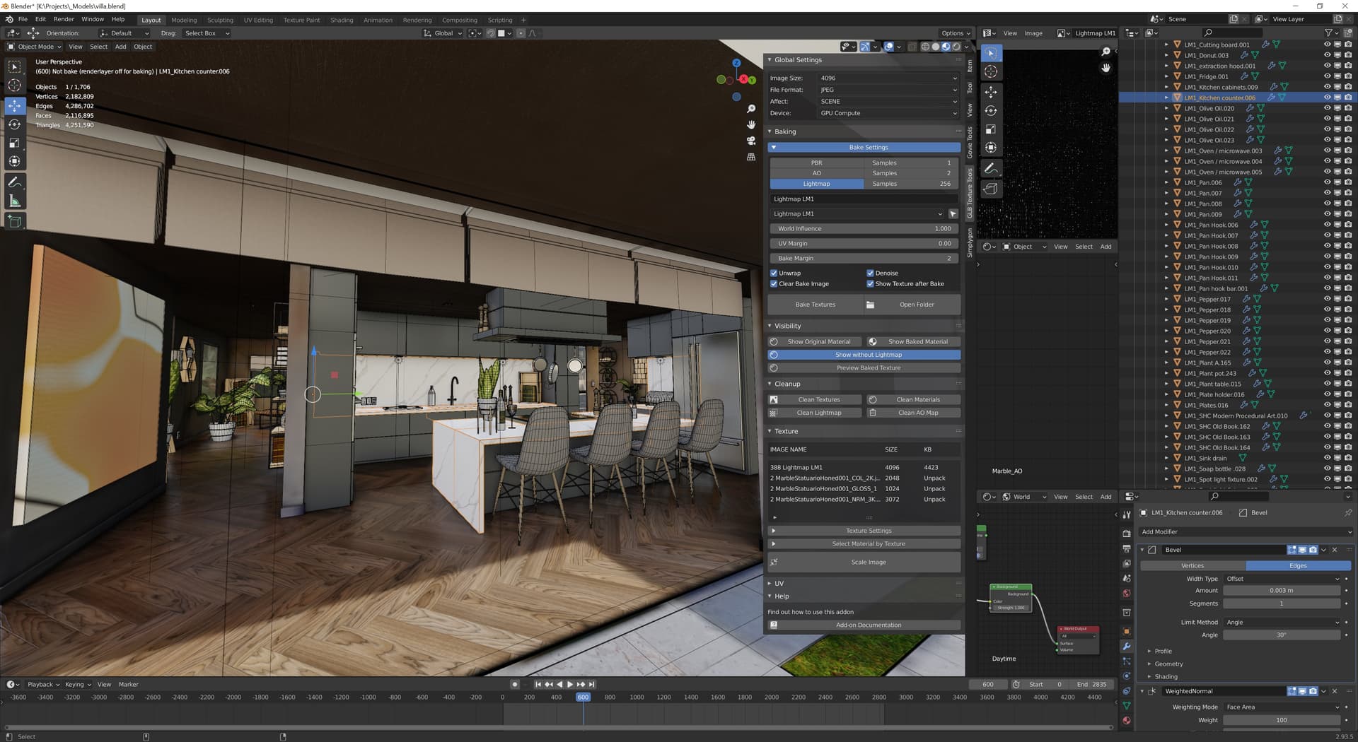The width and height of the screenshot is (1358, 742).
Task: Click the folder icon next to Bake Textures
Action: pyautogui.click(x=870, y=305)
